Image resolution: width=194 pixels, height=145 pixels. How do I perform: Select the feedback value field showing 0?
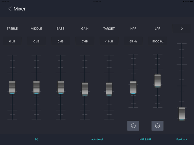pos(182,29)
